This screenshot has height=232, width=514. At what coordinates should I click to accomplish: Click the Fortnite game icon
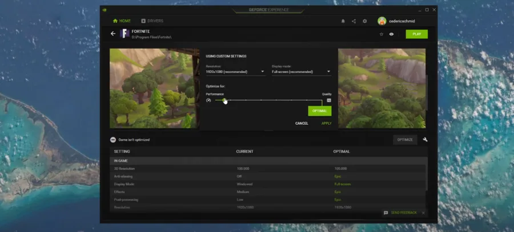click(125, 34)
